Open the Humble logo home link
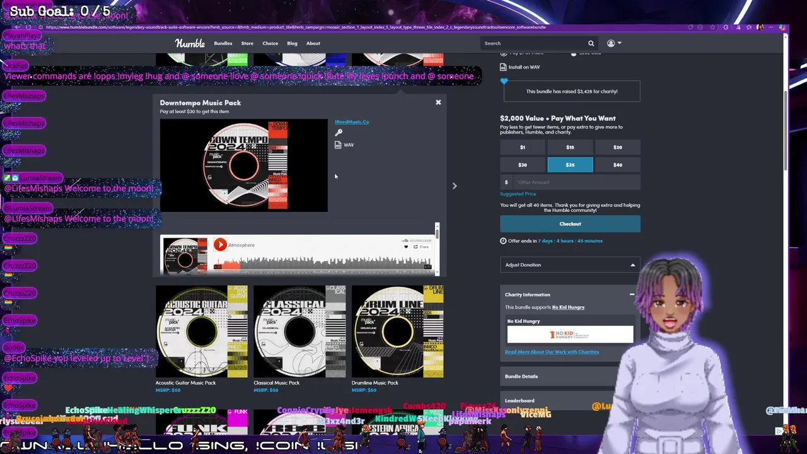The width and height of the screenshot is (807, 454). [190, 44]
